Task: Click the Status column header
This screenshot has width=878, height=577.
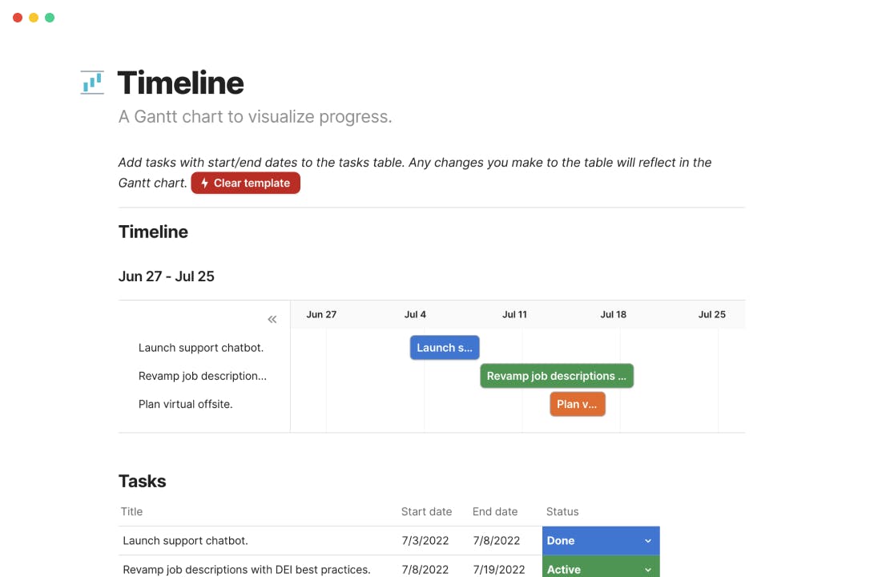Action: coord(562,511)
